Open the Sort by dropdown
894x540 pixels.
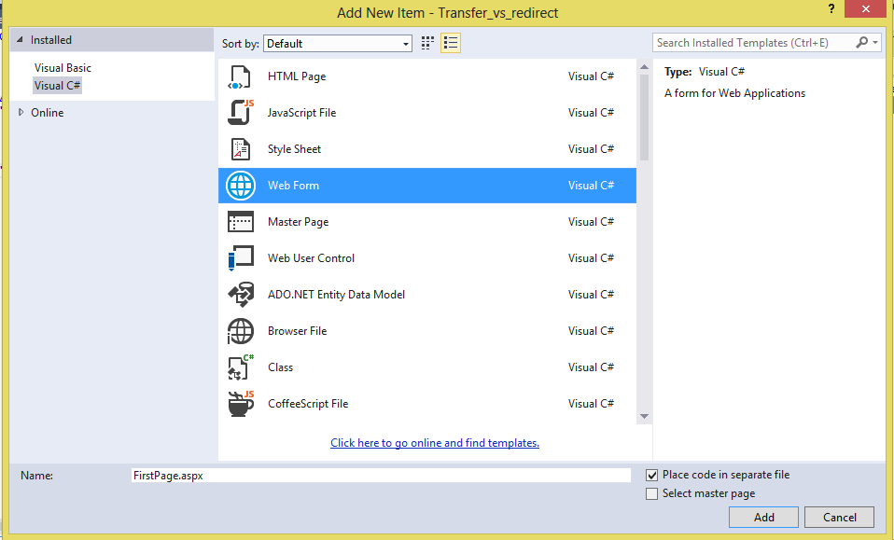click(406, 43)
